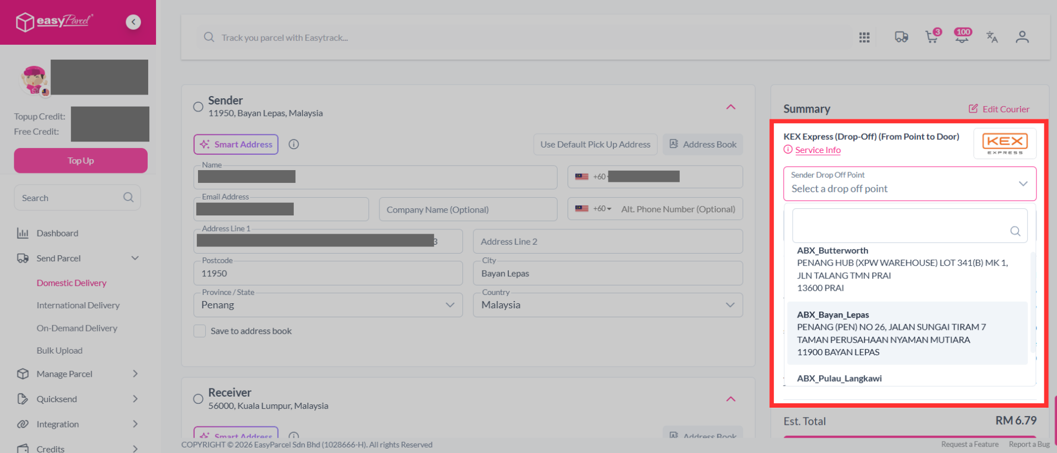The height and width of the screenshot is (453, 1057).
Task: Collapse the sidebar with the arrow button
Action: tap(133, 22)
